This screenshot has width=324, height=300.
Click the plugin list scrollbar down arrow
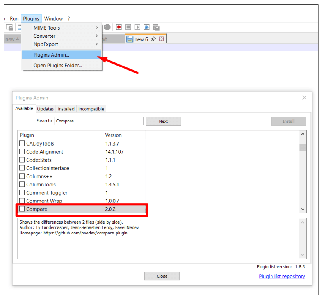click(x=303, y=209)
